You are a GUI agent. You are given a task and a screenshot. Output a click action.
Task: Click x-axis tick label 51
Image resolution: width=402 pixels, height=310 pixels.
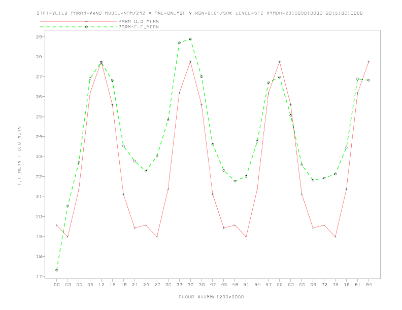(x=246, y=285)
